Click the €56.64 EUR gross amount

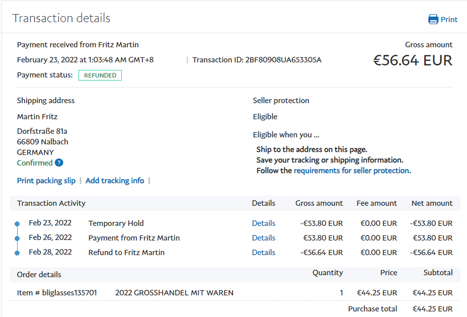(x=413, y=60)
